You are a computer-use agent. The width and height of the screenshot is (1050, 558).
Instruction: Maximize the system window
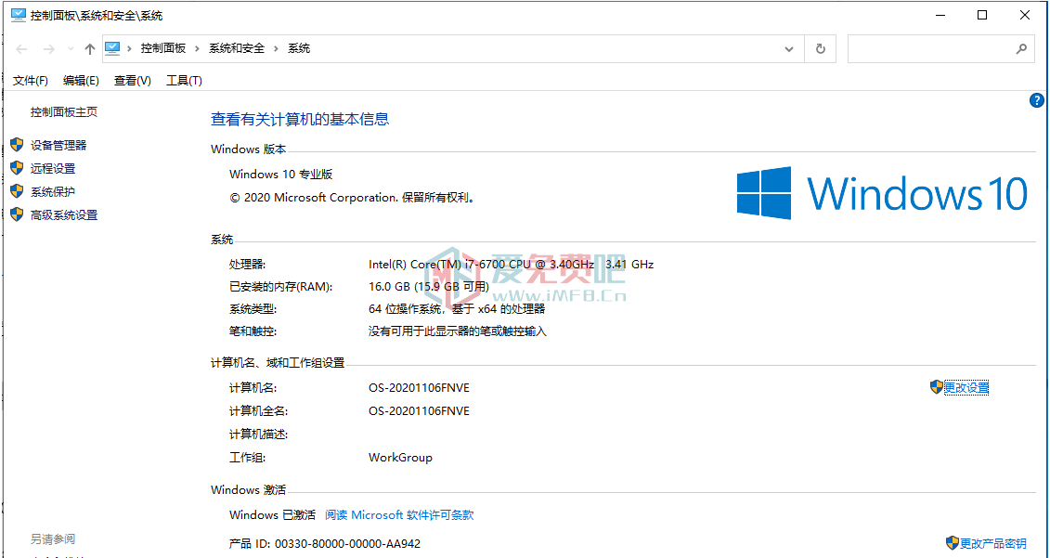[982, 15]
